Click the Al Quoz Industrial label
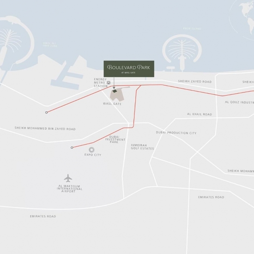The image size is (254, 254). pos(239,102)
